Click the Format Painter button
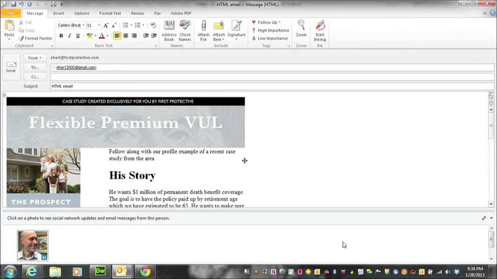Image resolution: width=497 pixels, height=279 pixels. pos(35,38)
